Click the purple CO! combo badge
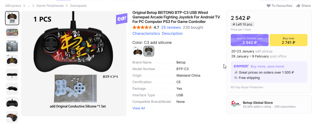Viewport: 314px width, 127px height. tap(121, 19)
